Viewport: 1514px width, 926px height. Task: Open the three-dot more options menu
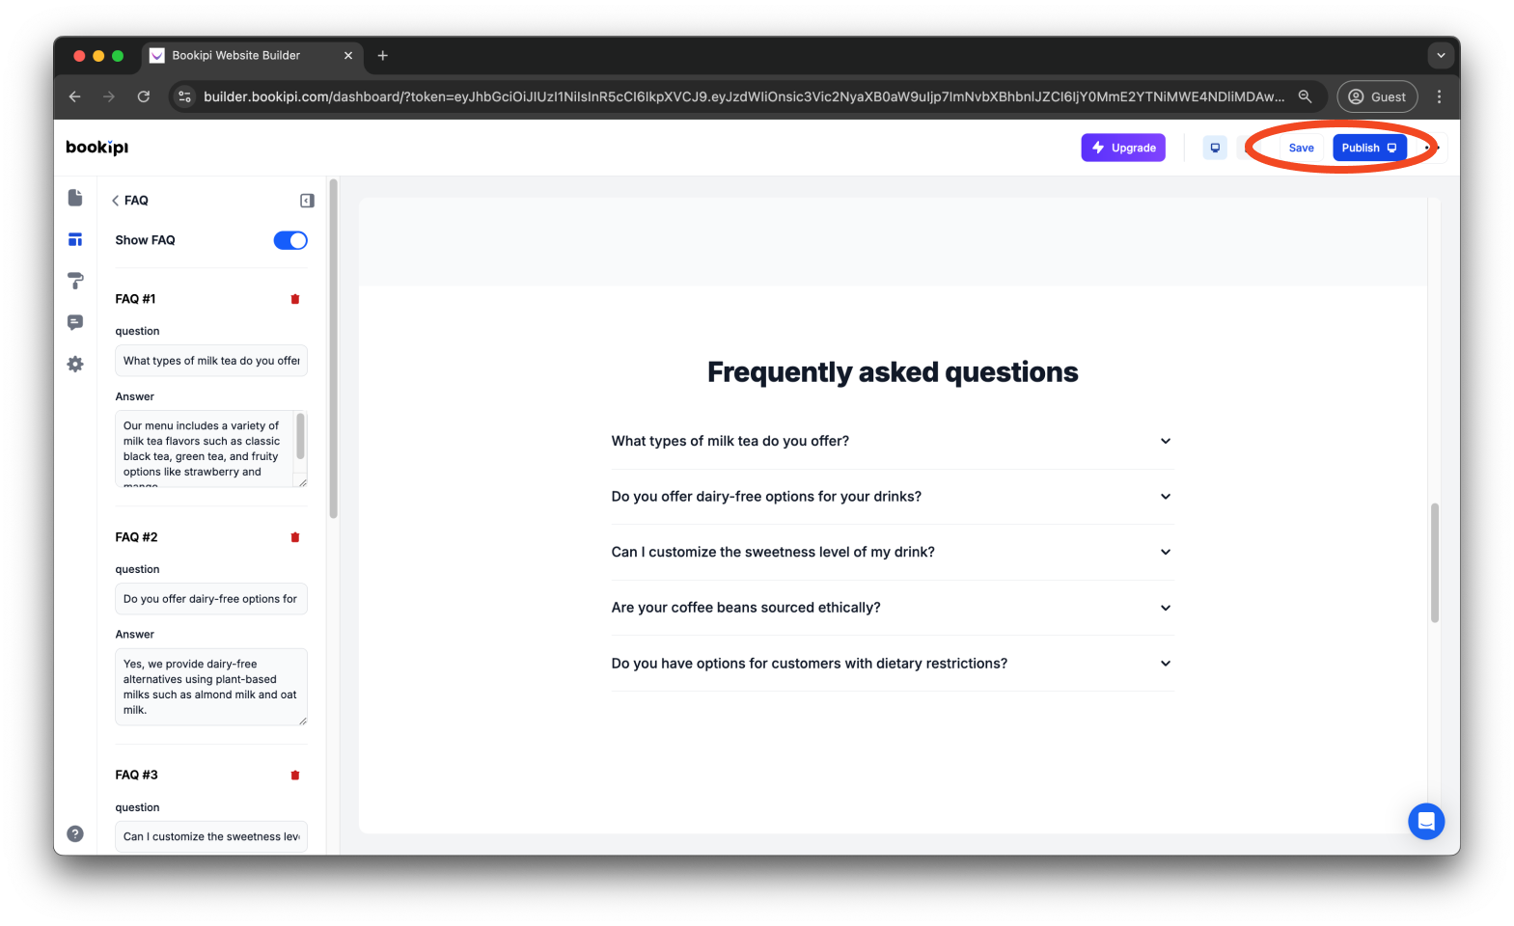[x=1432, y=148]
